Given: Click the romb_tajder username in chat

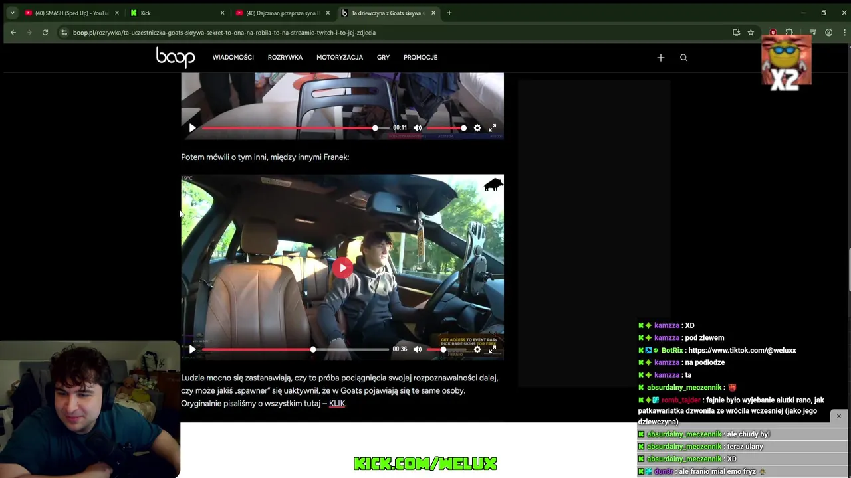Looking at the screenshot, I should tap(681, 400).
